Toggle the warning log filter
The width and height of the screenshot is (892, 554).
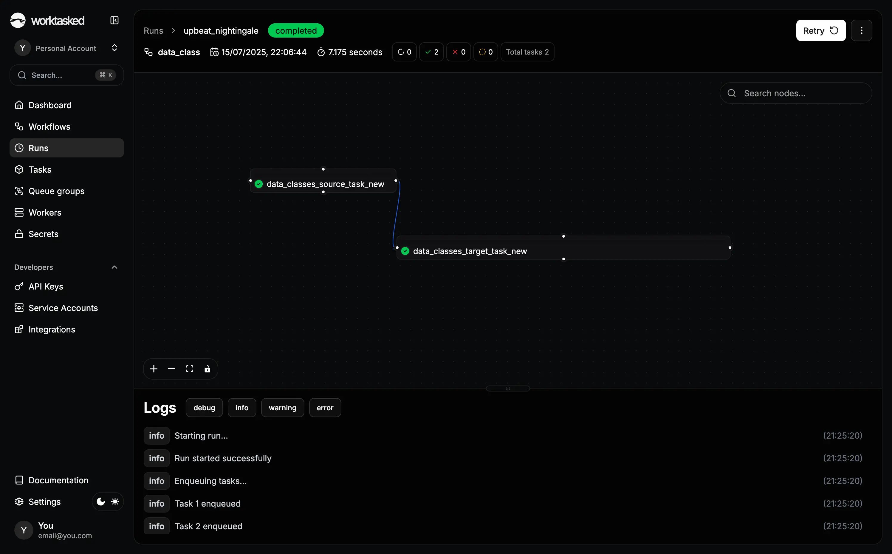[x=282, y=407]
